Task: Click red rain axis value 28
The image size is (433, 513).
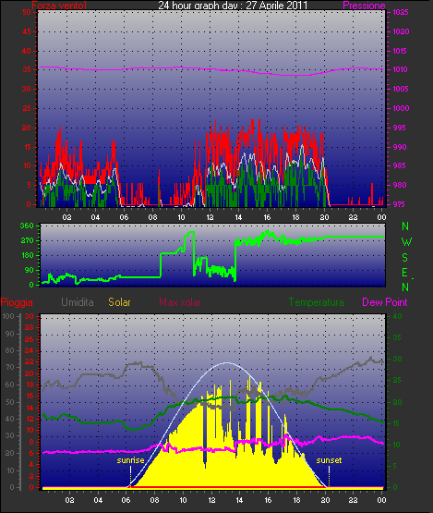Action: 30,327
